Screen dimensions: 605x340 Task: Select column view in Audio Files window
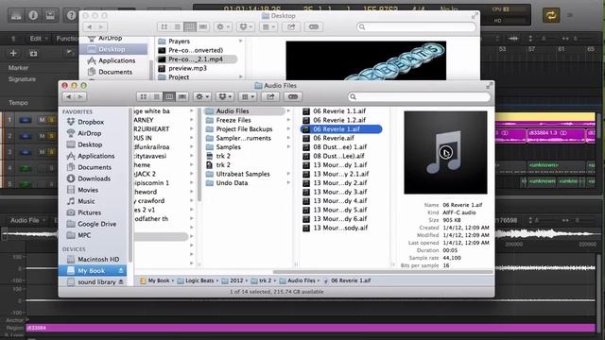(x=169, y=96)
